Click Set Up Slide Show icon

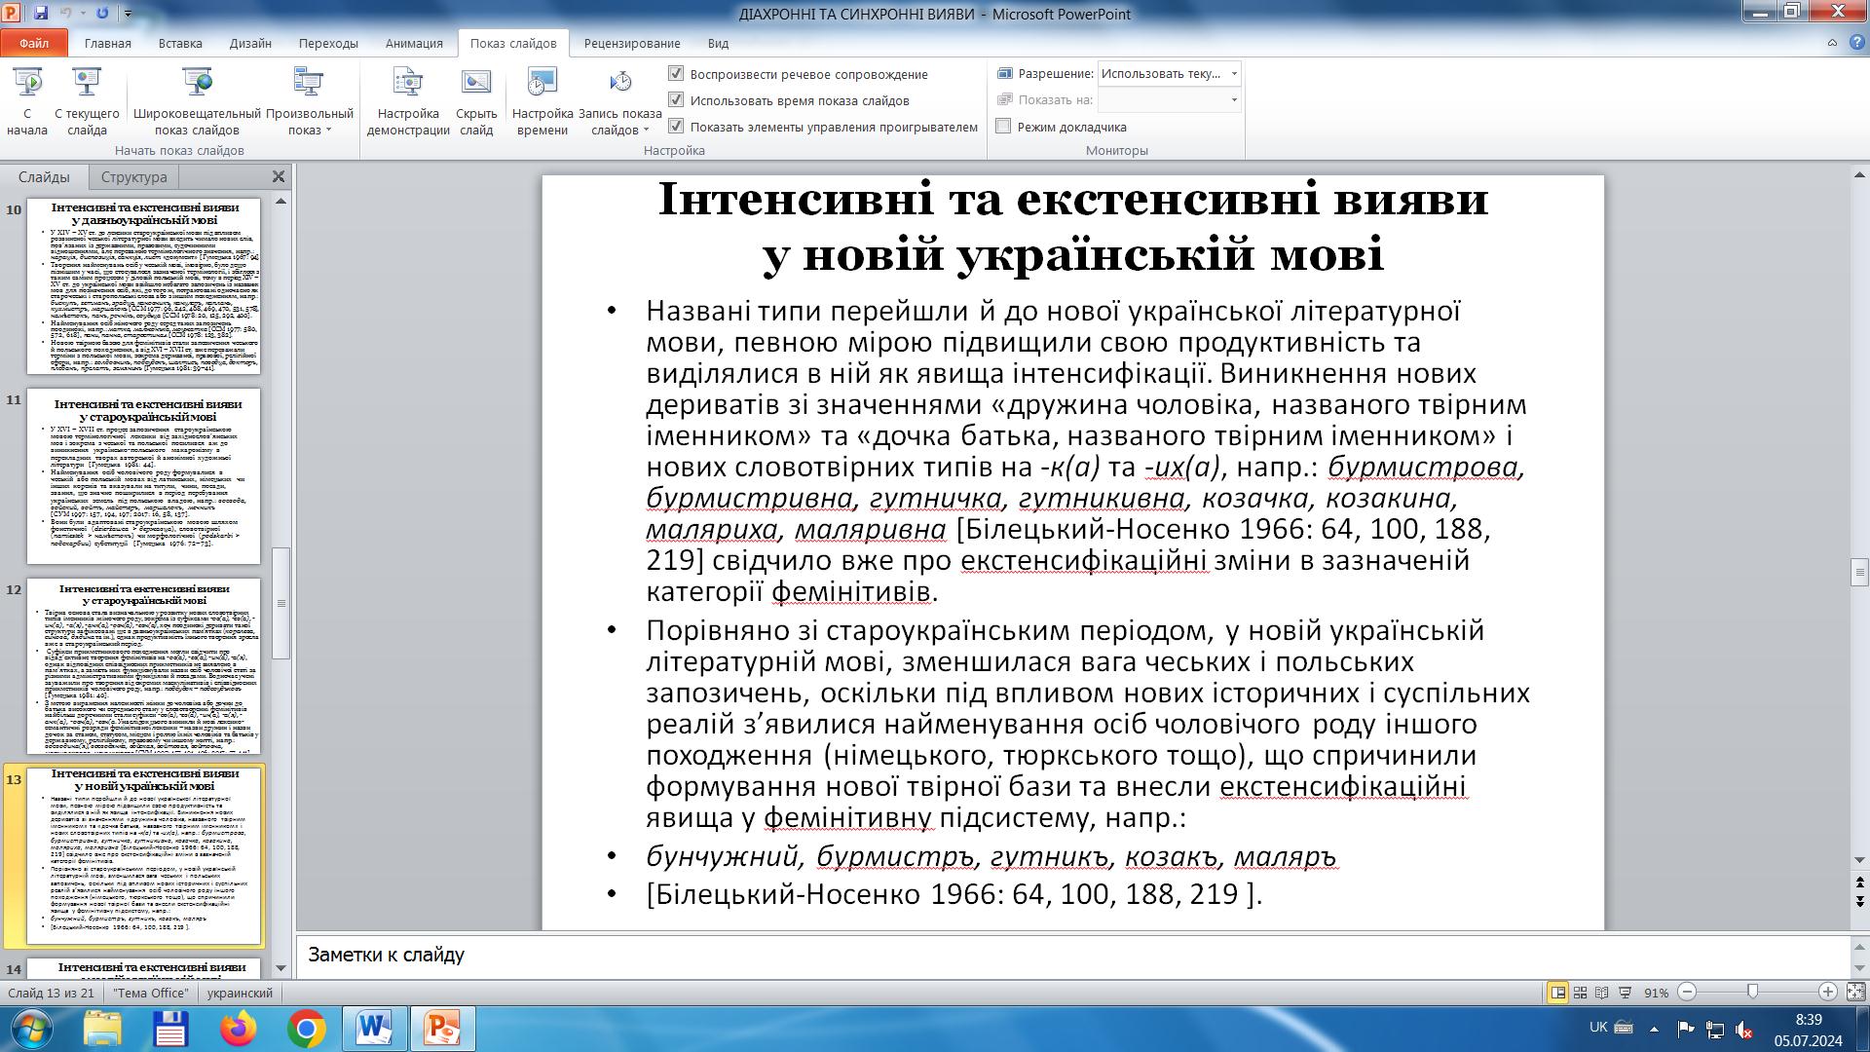407,83
